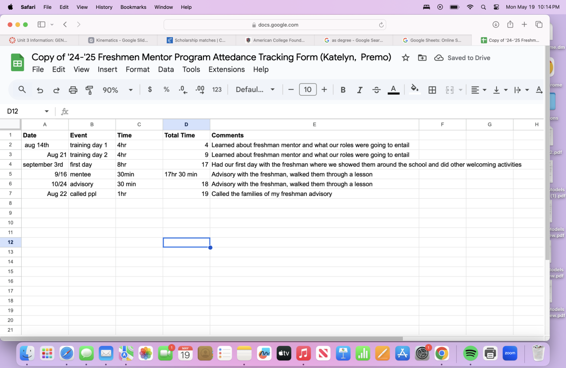
Task: Open the 90% zoom dropdown
Action: tap(118, 90)
